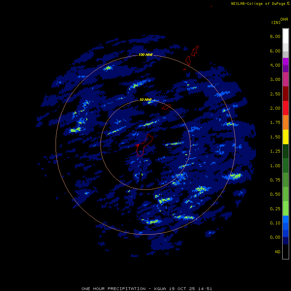Select the 1.50 legend label

[x=275, y=137]
